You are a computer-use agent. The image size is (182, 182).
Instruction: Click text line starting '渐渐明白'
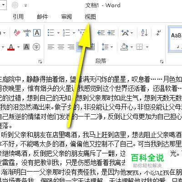[91, 172]
